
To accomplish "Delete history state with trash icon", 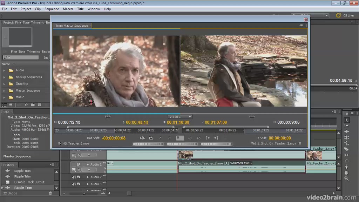I will pyautogui.click(x=50, y=193).
